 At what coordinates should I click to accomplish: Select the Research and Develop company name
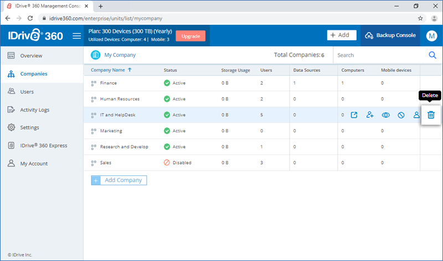(124, 147)
